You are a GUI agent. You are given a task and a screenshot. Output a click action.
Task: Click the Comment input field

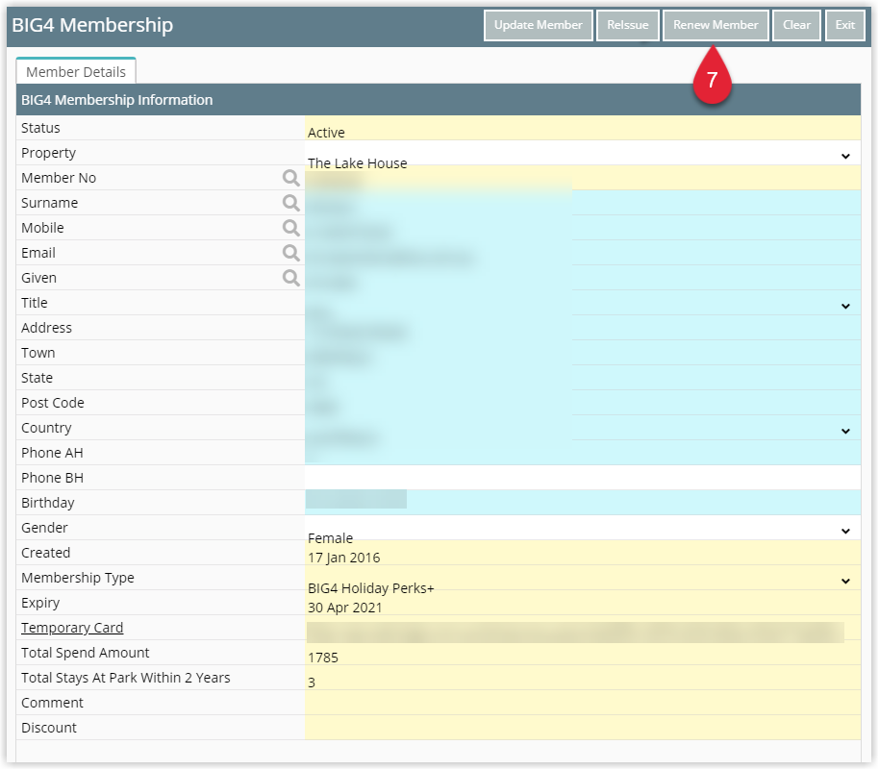583,703
